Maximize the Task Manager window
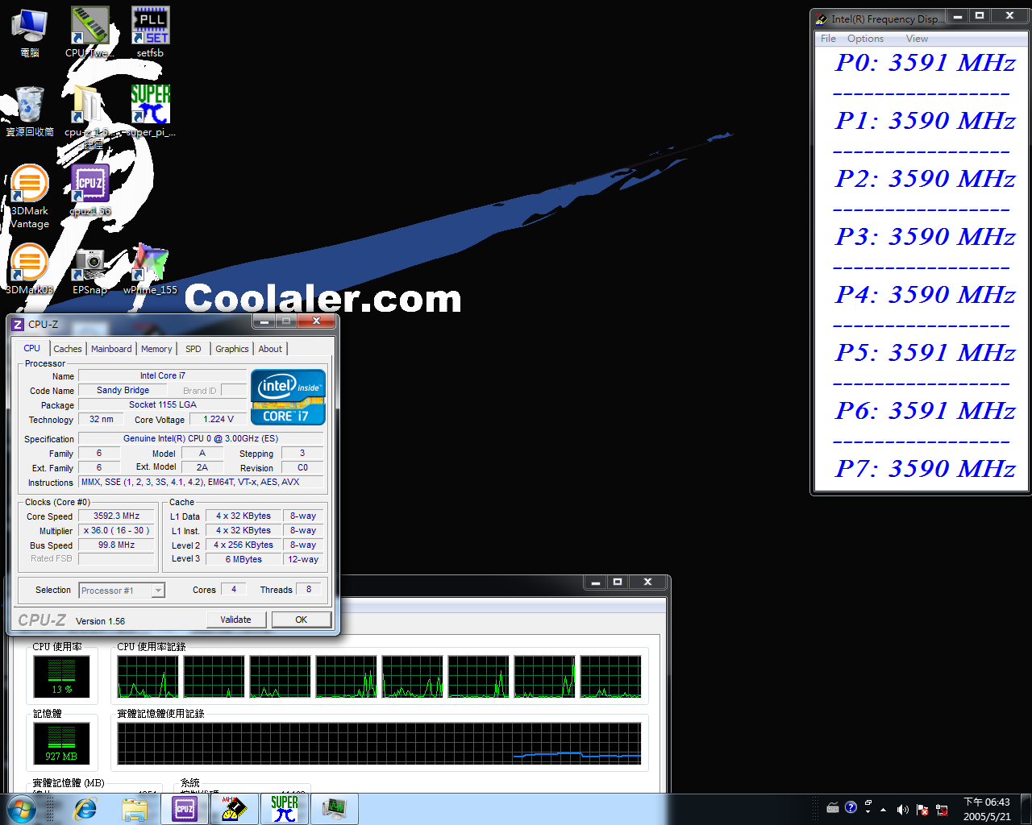This screenshot has width=1032, height=825. pyautogui.click(x=618, y=582)
